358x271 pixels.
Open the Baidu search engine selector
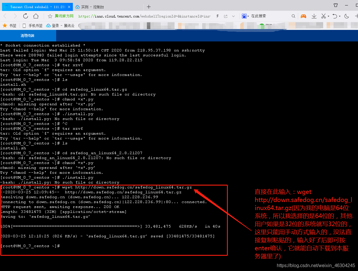tap(245, 16)
